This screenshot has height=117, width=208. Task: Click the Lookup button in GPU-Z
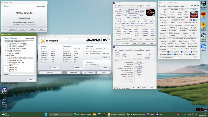click(194, 9)
